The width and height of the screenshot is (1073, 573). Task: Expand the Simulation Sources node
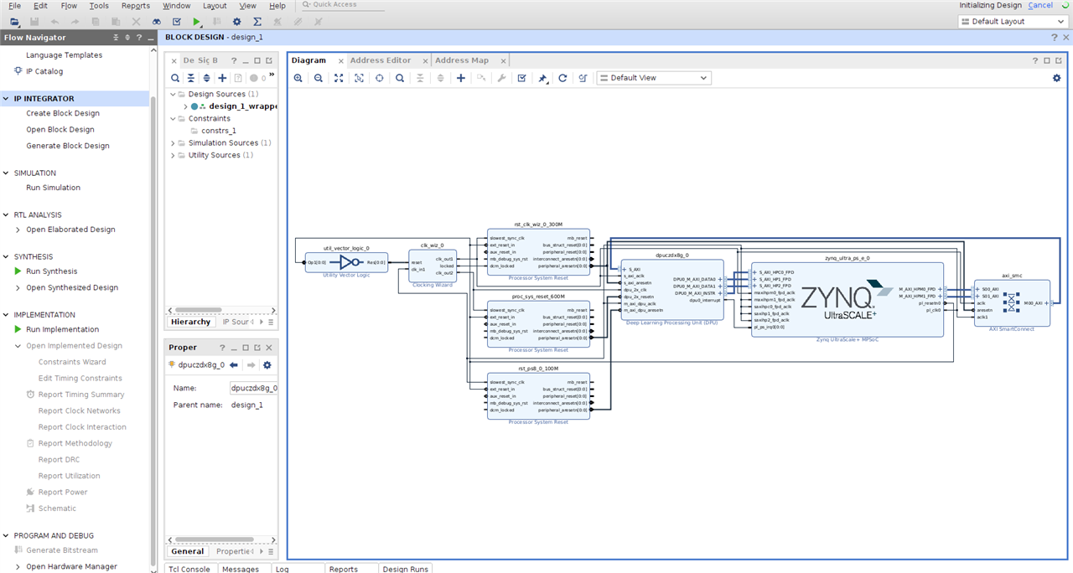tap(174, 143)
